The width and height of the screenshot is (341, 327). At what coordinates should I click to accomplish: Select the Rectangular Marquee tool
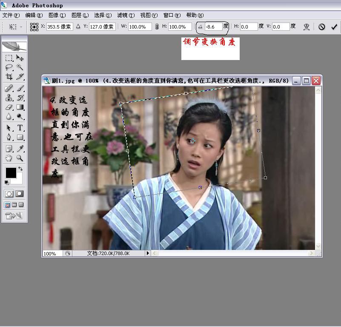pos(9,58)
